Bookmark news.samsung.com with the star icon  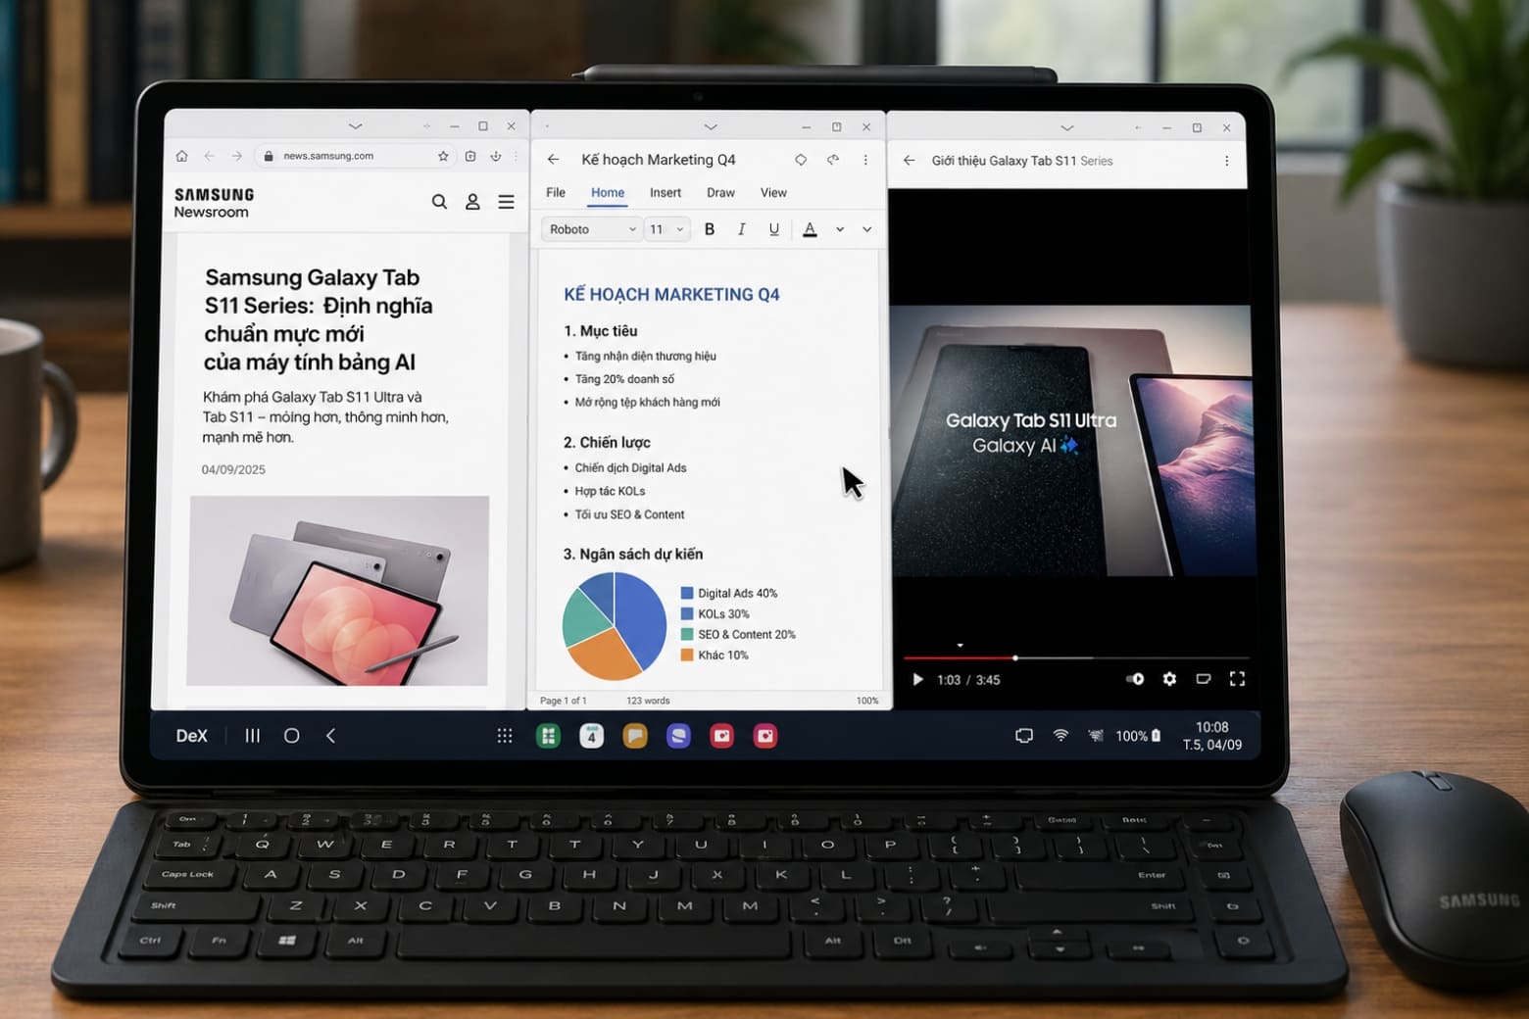[443, 156]
